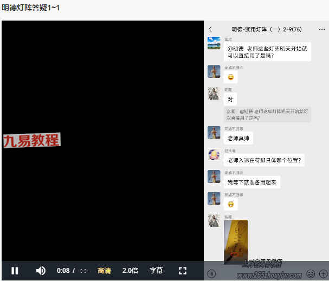
Task: Pause the video playback
Action: (x=15, y=271)
